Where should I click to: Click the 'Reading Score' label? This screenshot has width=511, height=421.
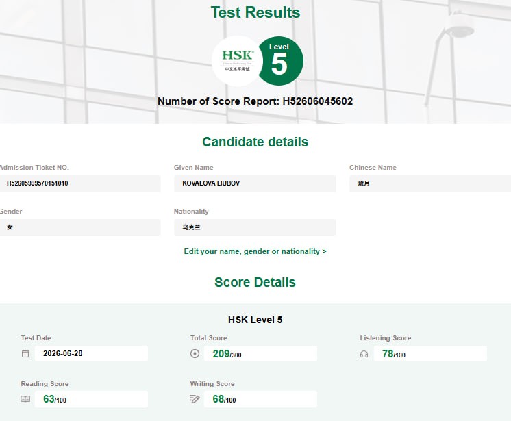pos(45,384)
